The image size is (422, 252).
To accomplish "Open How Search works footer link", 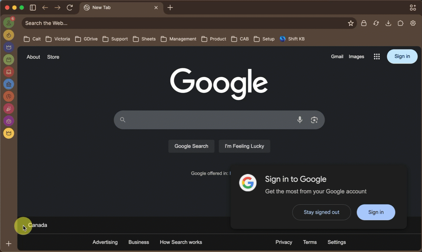I will 181,242.
